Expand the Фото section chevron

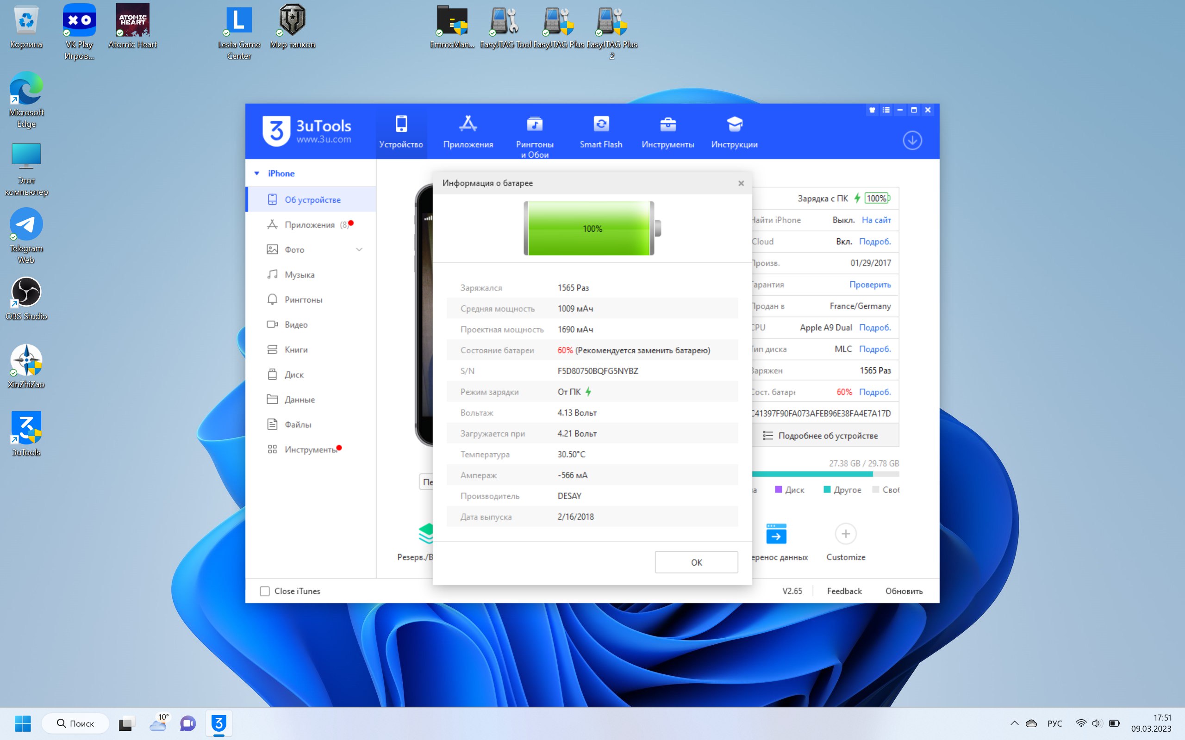359,250
